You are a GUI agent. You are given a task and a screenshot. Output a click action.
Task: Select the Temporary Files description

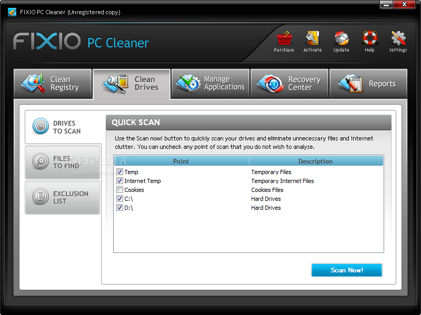tap(271, 172)
